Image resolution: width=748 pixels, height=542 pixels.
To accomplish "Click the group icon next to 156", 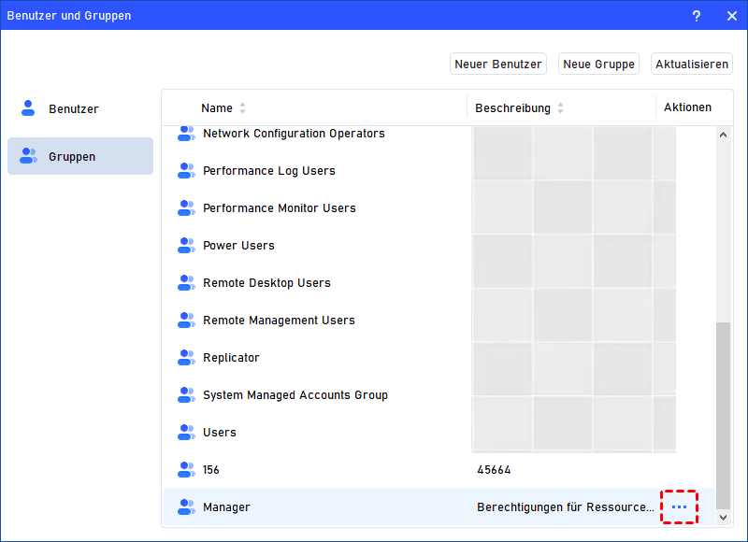I will tap(186, 470).
